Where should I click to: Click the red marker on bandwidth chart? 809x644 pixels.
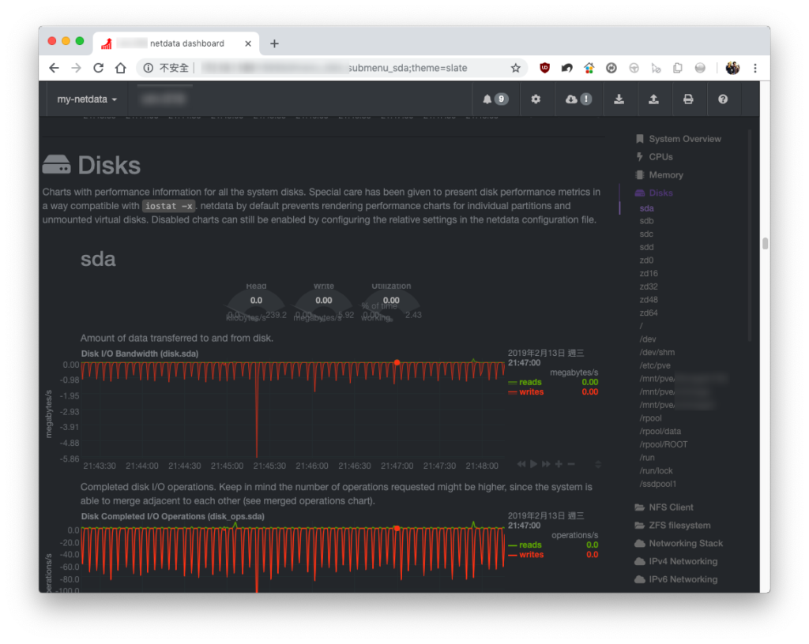click(397, 363)
